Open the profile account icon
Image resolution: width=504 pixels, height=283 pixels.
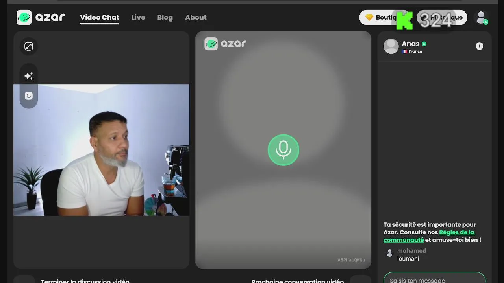[481, 17]
